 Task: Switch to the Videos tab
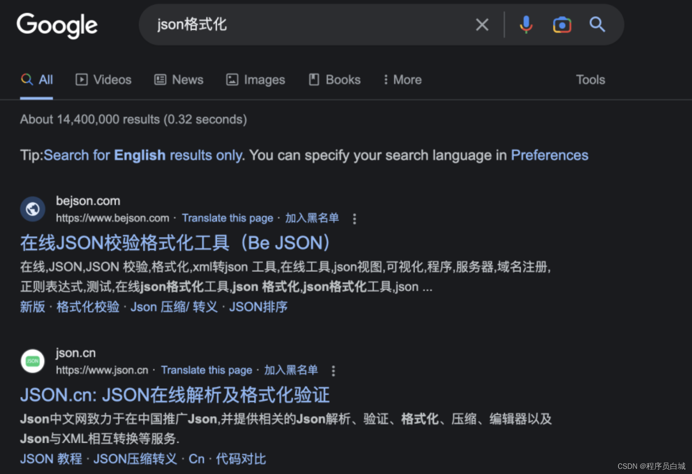click(103, 80)
